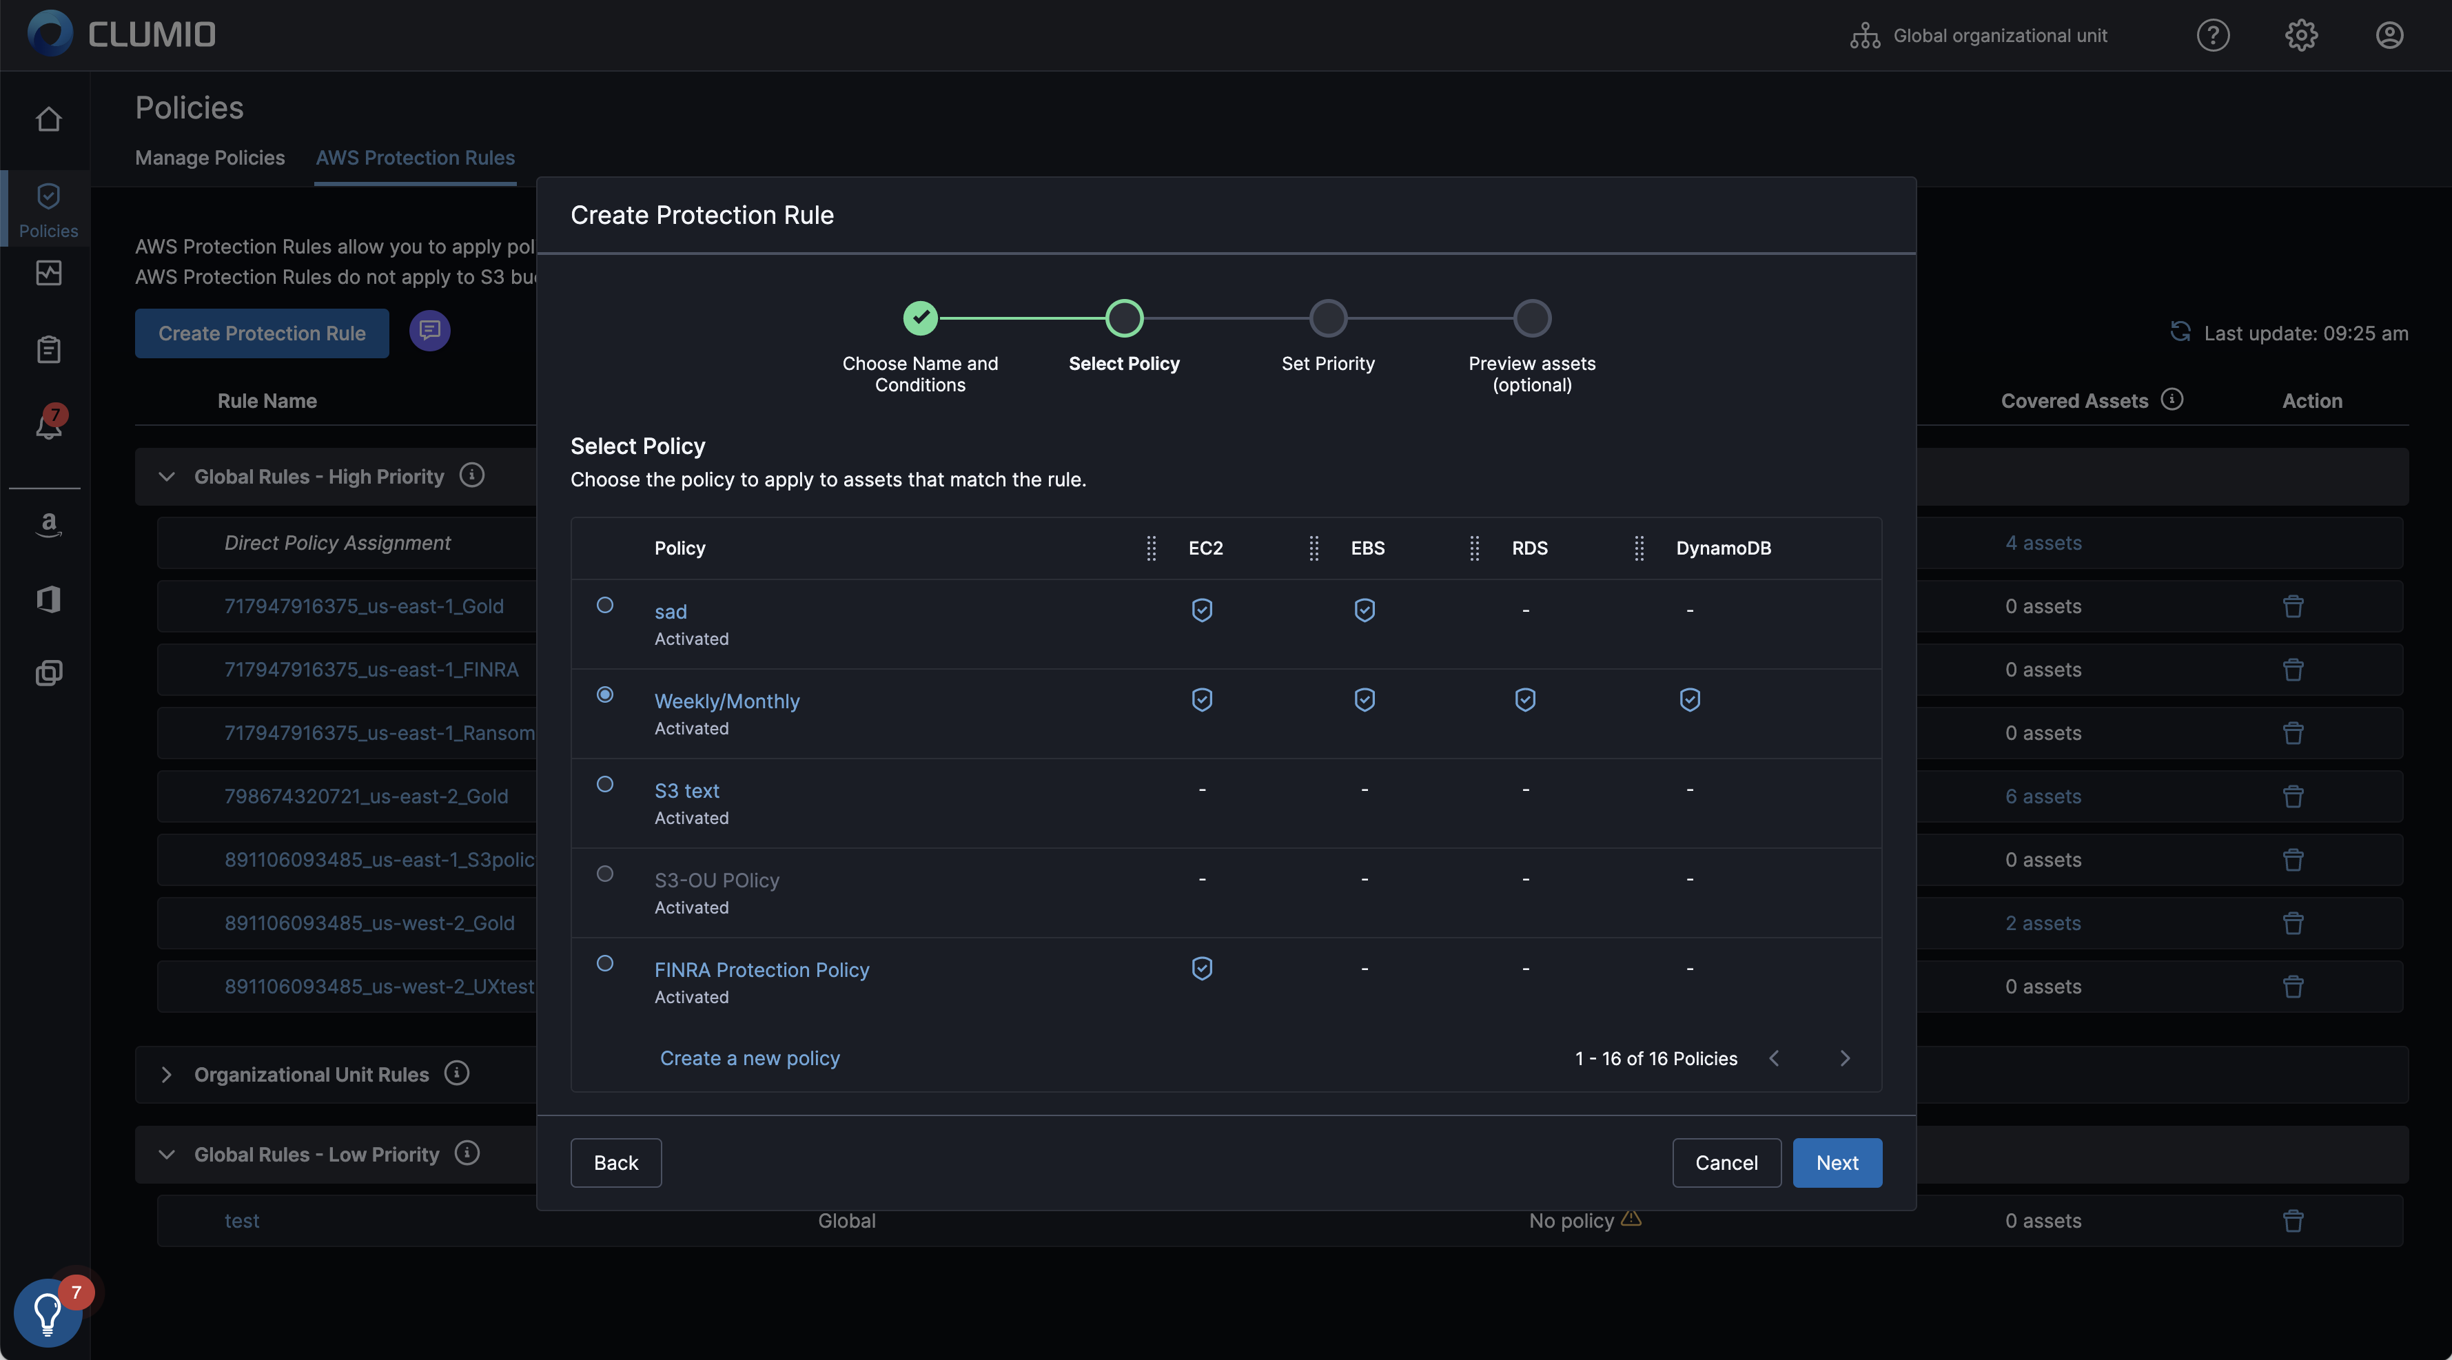The height and width of the screenshot is (1360, 2452).
Task: Open the Microsoft Office sidebar icon
Action: coord(48,599)
